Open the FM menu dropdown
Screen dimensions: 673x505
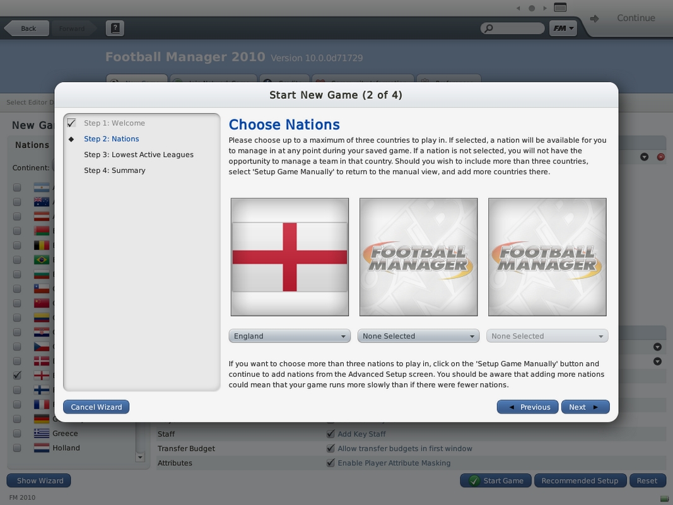(x=563, y=28)
